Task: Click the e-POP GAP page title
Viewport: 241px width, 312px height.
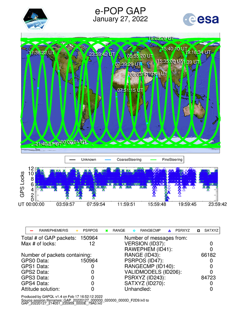Action: [120, 10]
